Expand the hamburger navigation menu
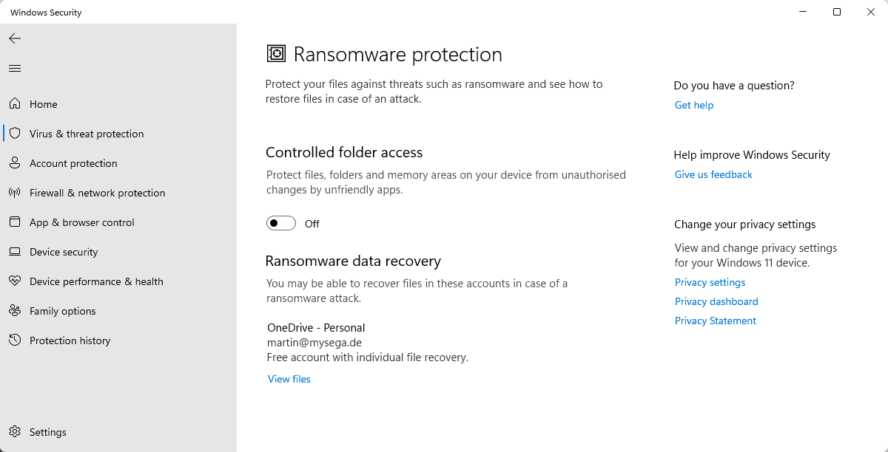 click(x=15, y=69)
